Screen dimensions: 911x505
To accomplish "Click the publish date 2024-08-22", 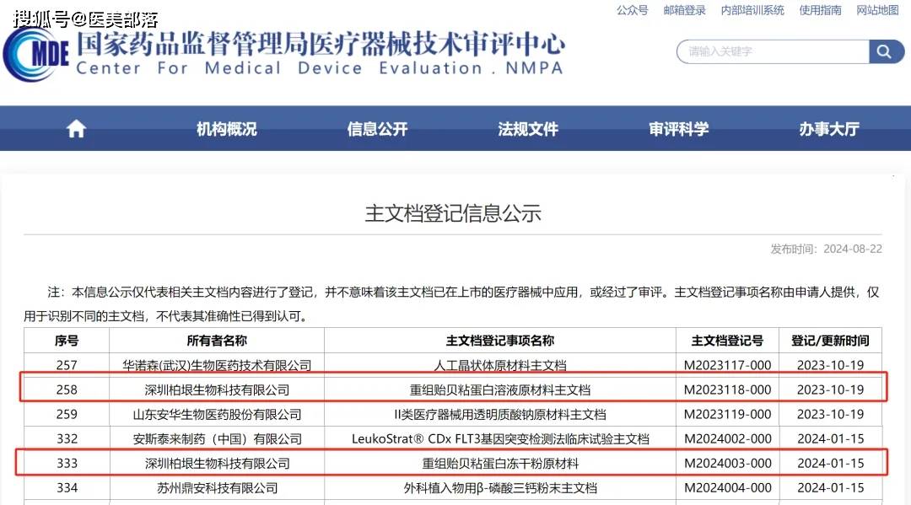I will coord(852,249).
